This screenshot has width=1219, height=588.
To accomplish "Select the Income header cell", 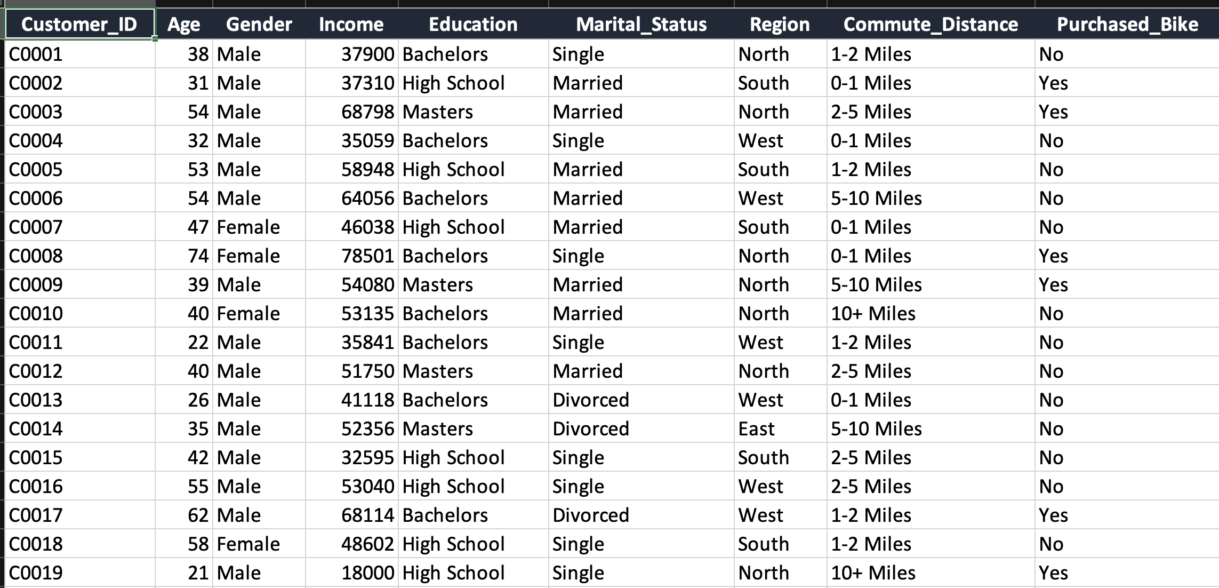I will [x=351, y=25].
